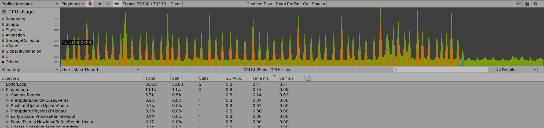This screenshot has height=128, width=544.
Task: Grab the reorder handle for Global Illumination
Action: pos(56,51)
